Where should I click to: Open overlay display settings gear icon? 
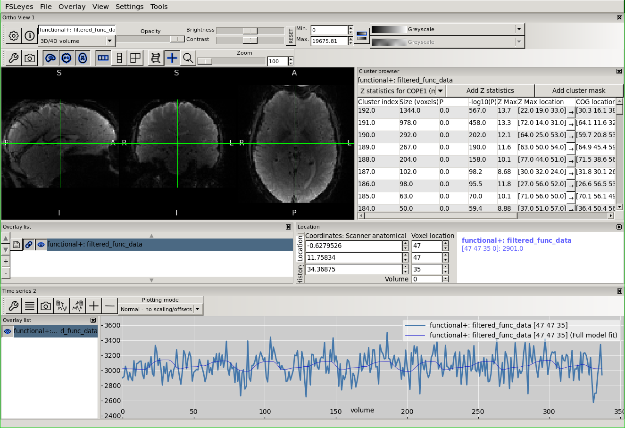coord(14,36)
